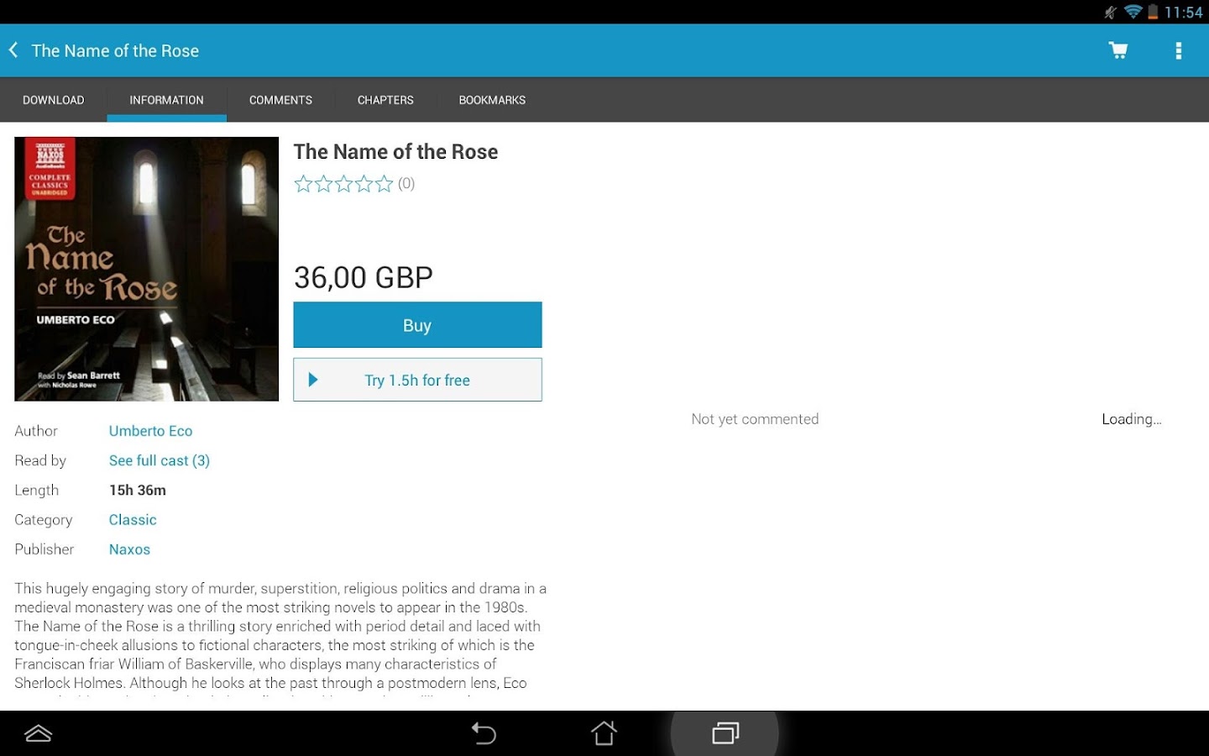
Task: Start the 1.5h free trial
Action: (x=417, y=380)
